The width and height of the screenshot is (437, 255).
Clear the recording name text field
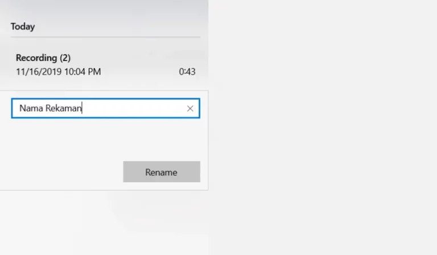point(190,108)
